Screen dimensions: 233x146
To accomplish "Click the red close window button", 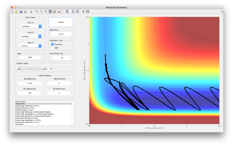I will 12,7.
